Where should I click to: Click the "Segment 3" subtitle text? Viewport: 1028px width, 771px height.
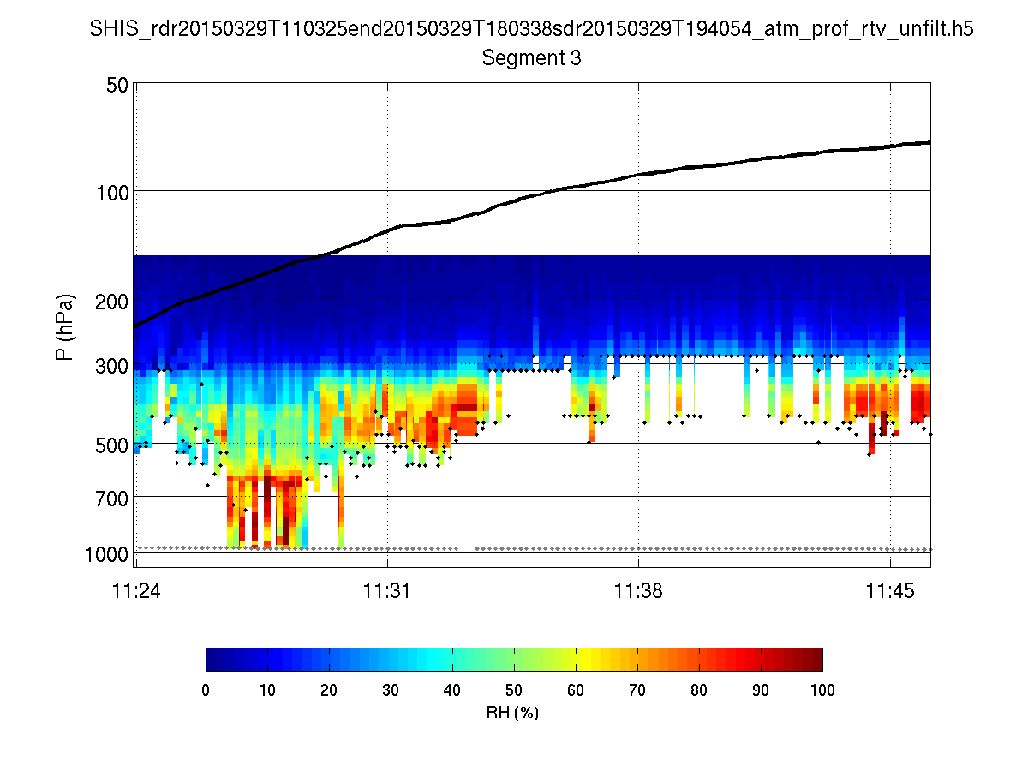tap(532, 58)
